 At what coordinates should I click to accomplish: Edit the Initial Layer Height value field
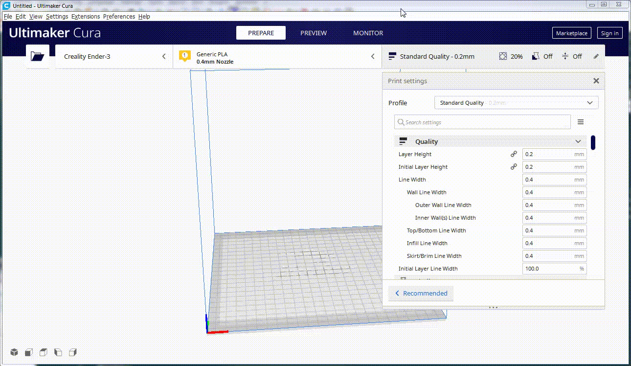point(554,167)
